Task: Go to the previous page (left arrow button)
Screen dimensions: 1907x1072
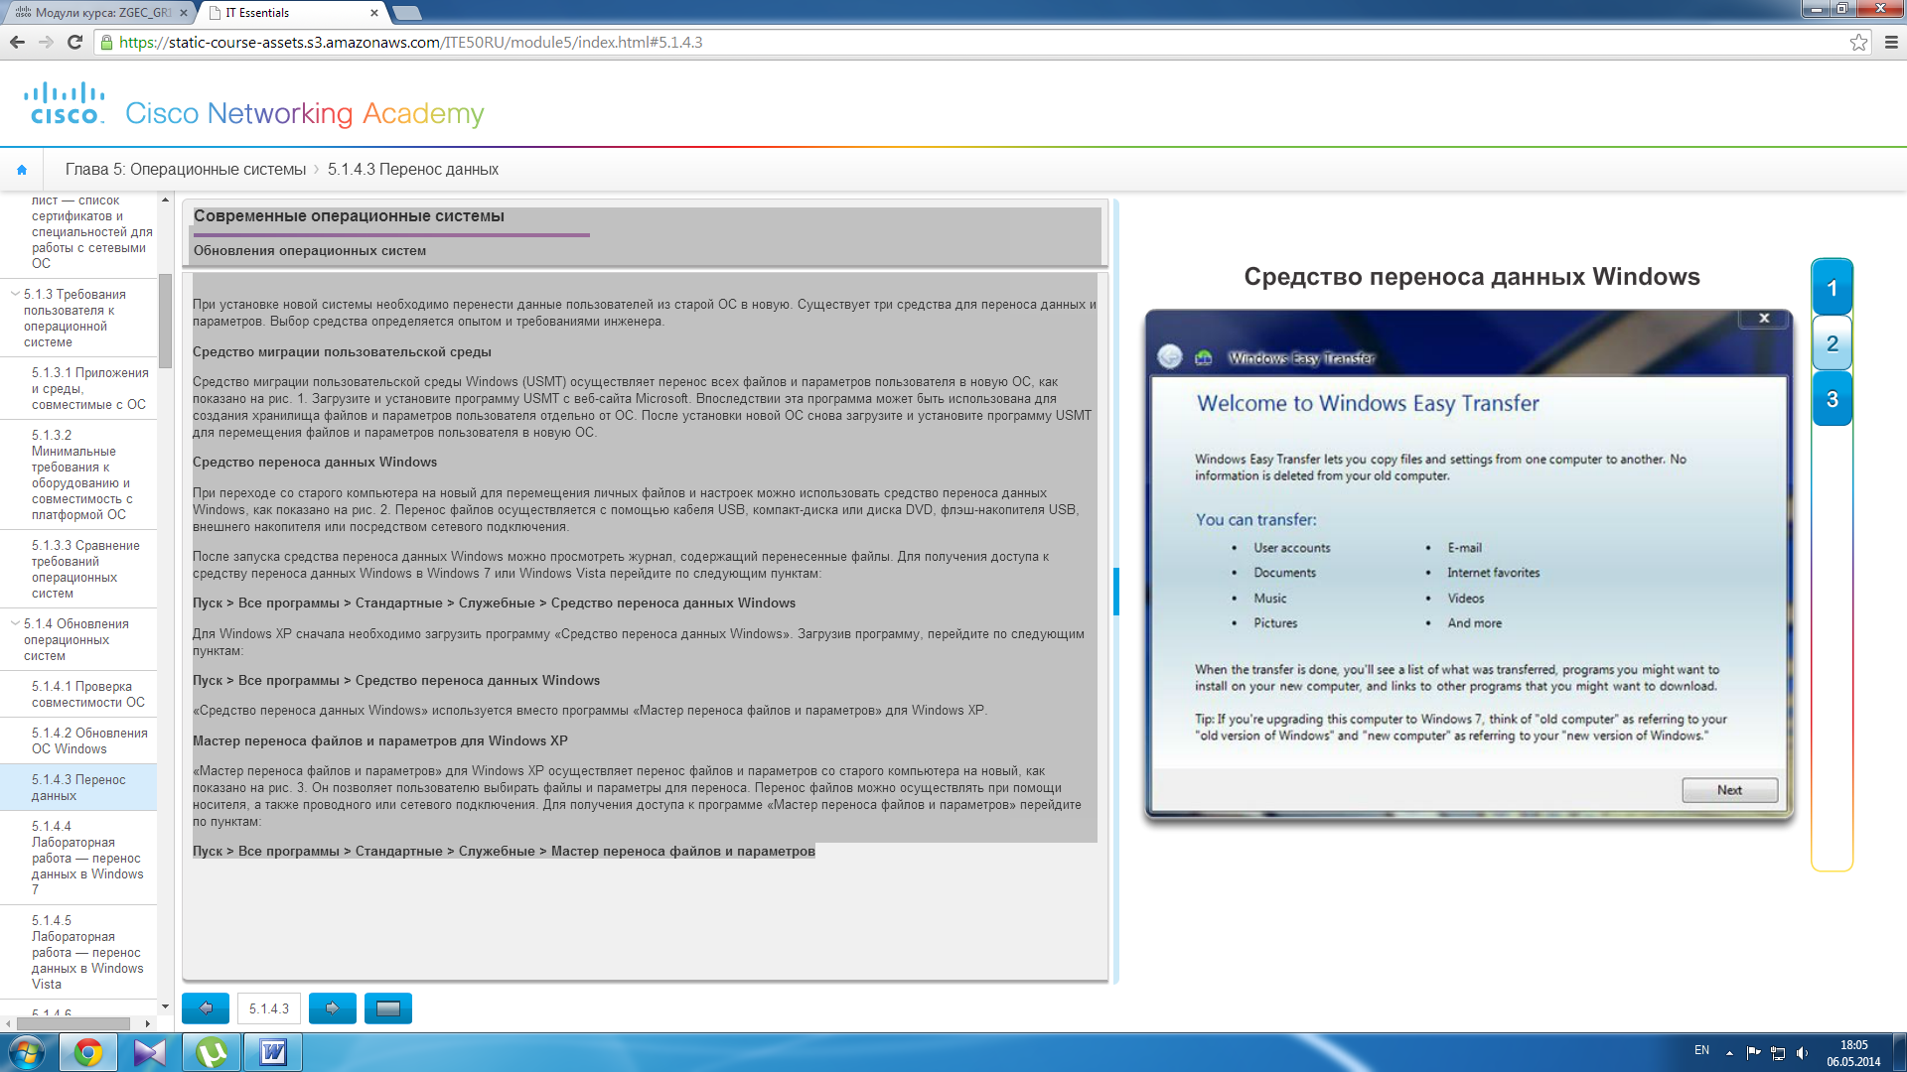Action: coord(206,1008)
